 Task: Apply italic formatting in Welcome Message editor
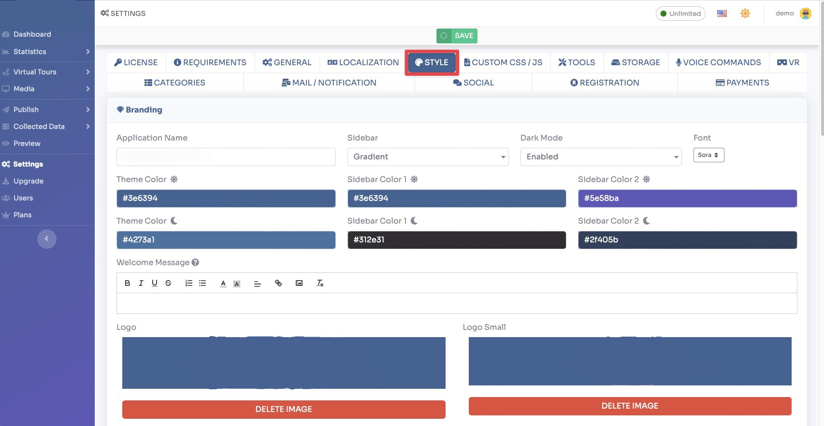click(141, 283)
